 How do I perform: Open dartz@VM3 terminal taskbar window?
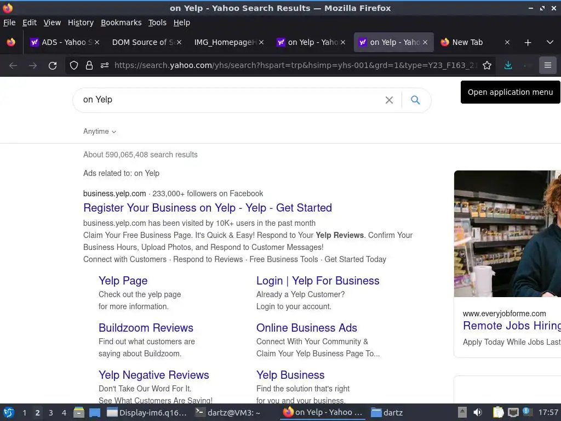coord(228,412)
